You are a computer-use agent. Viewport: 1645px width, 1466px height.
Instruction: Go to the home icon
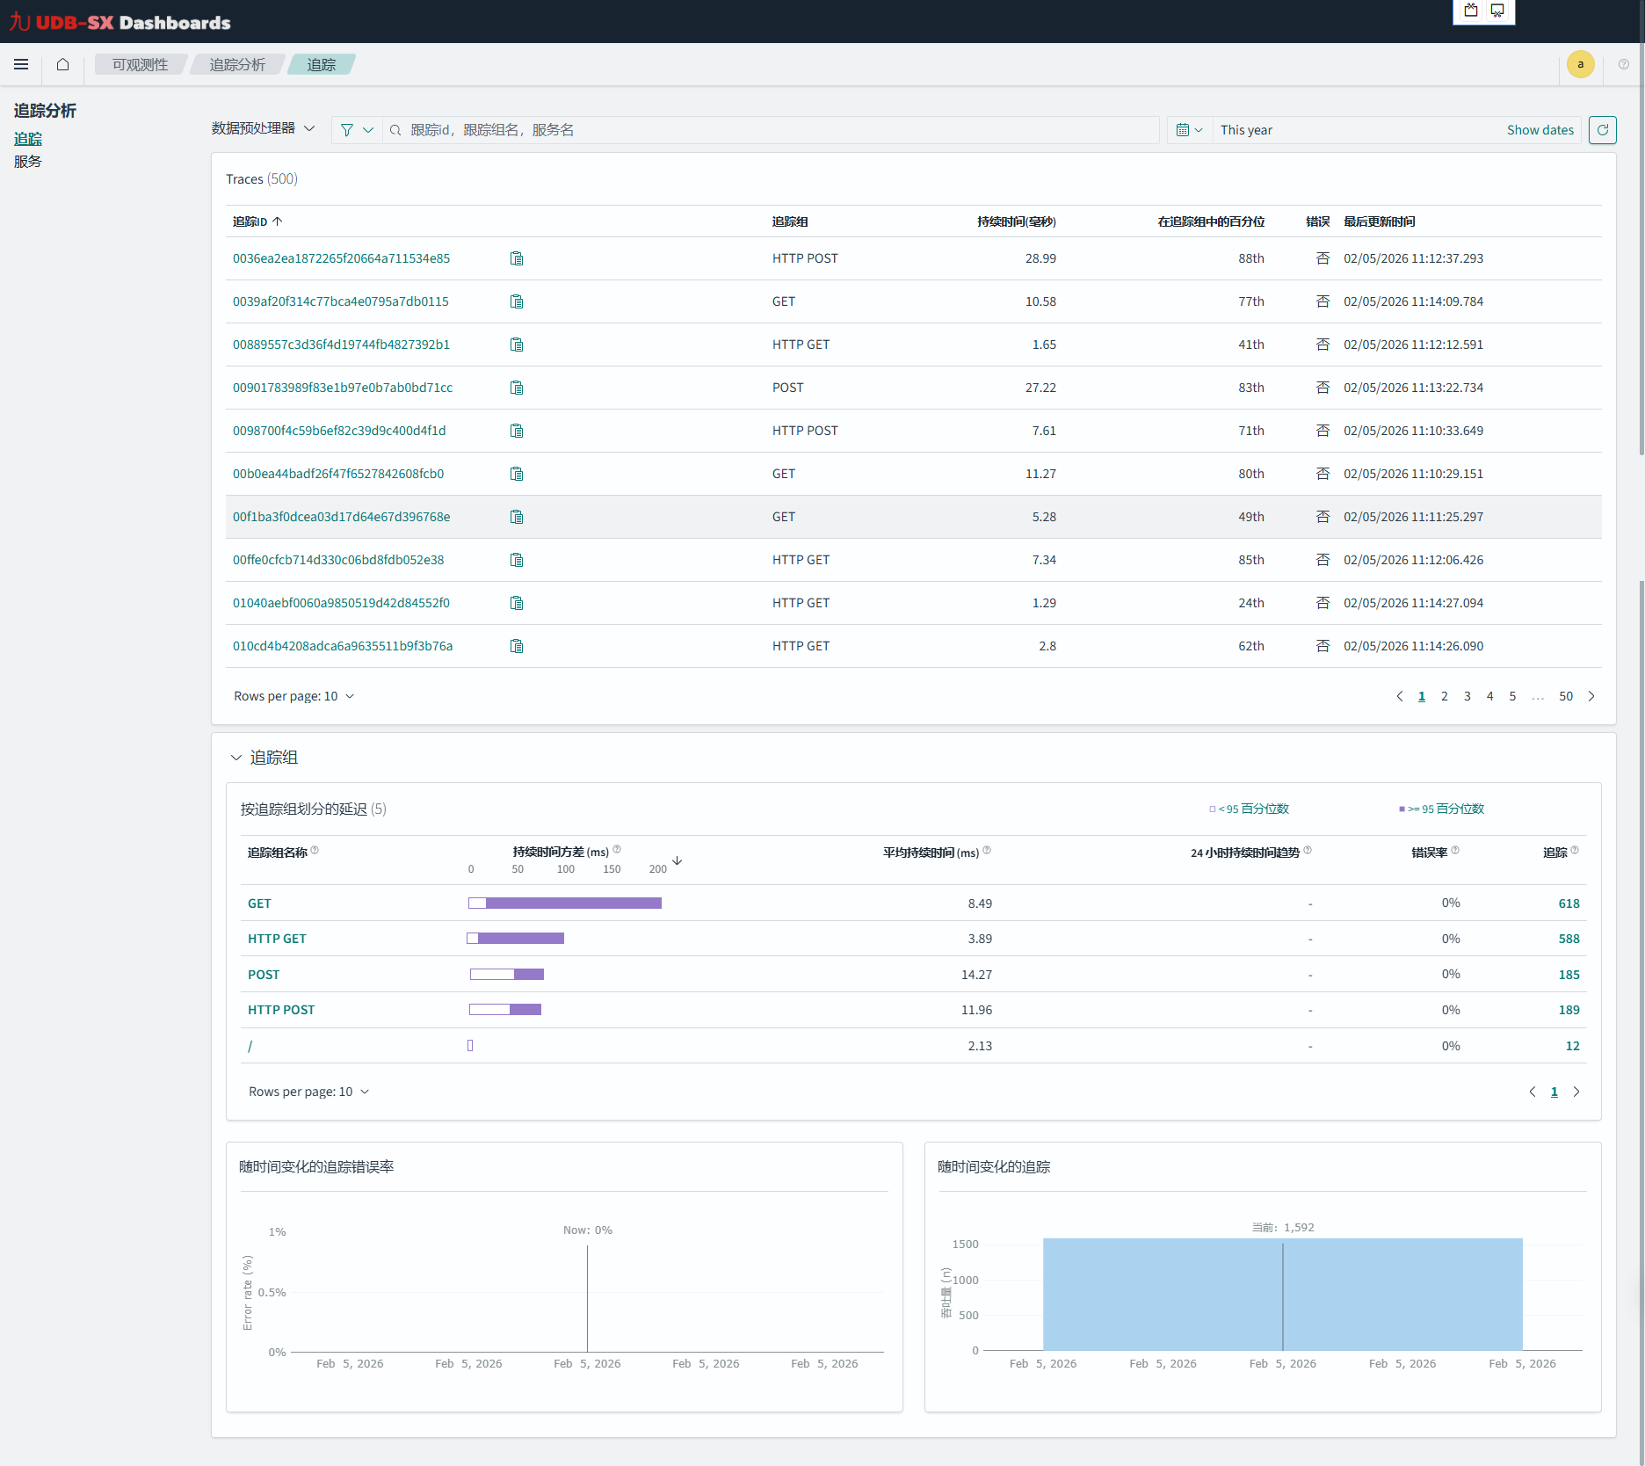click(62, 64)
